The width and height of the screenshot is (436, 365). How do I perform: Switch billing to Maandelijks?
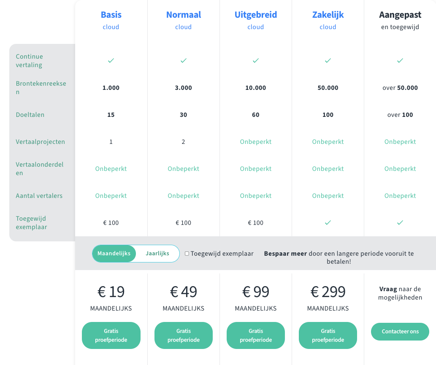pyautogui.click(x=114, y=254)
